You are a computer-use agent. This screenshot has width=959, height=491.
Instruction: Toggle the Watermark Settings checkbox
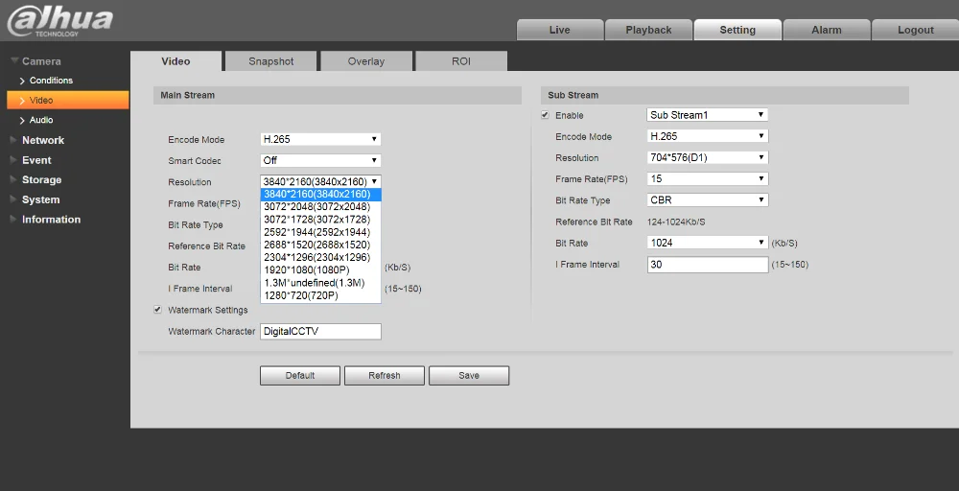pos(158,310)
